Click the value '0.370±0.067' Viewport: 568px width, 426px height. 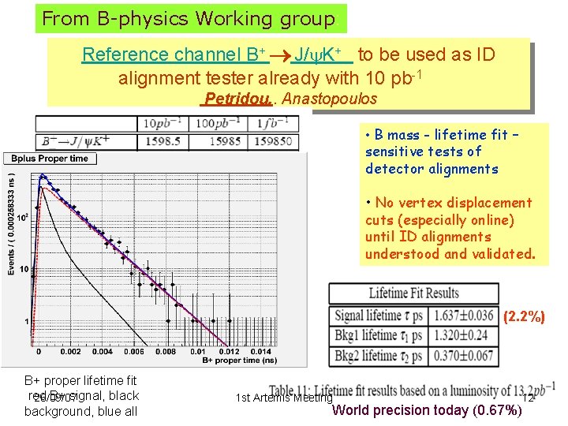[x=463, y=356]
